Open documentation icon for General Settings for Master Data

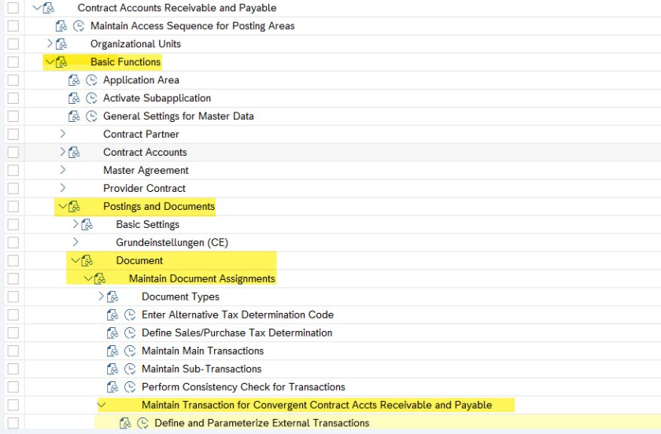75,116
